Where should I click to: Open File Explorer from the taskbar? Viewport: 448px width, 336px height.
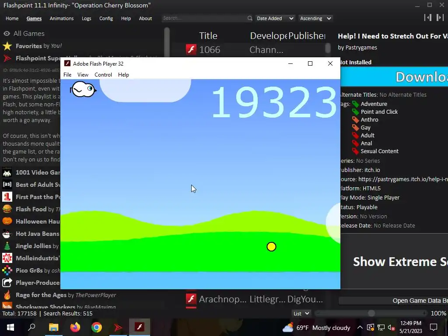tap(53, 327)
